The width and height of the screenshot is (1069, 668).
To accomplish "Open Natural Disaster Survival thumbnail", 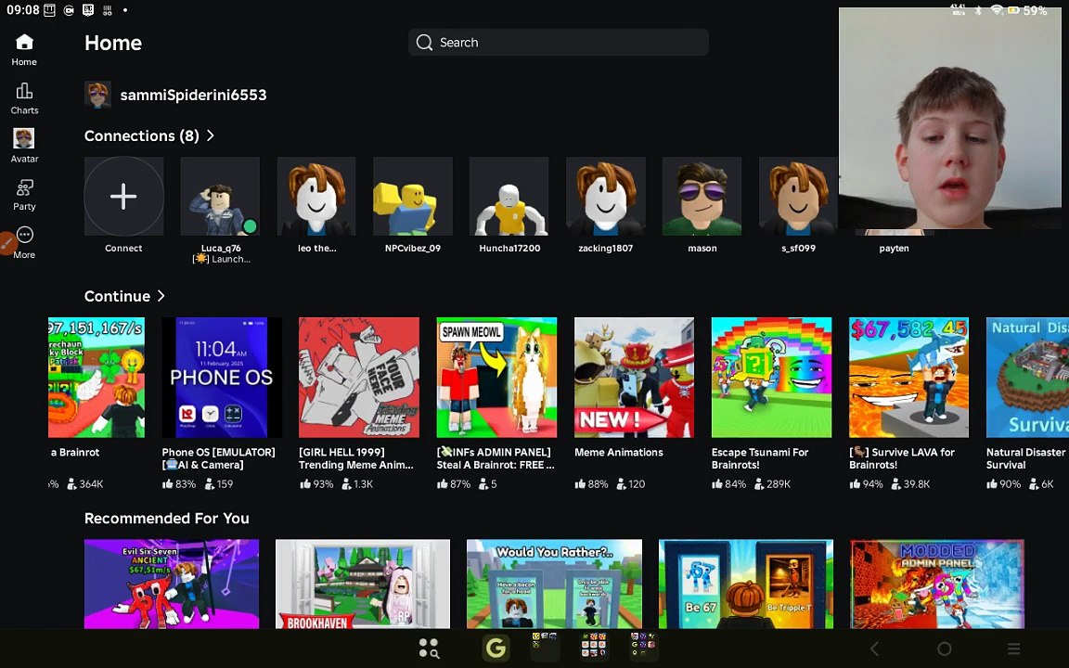I will [1027, 377].
